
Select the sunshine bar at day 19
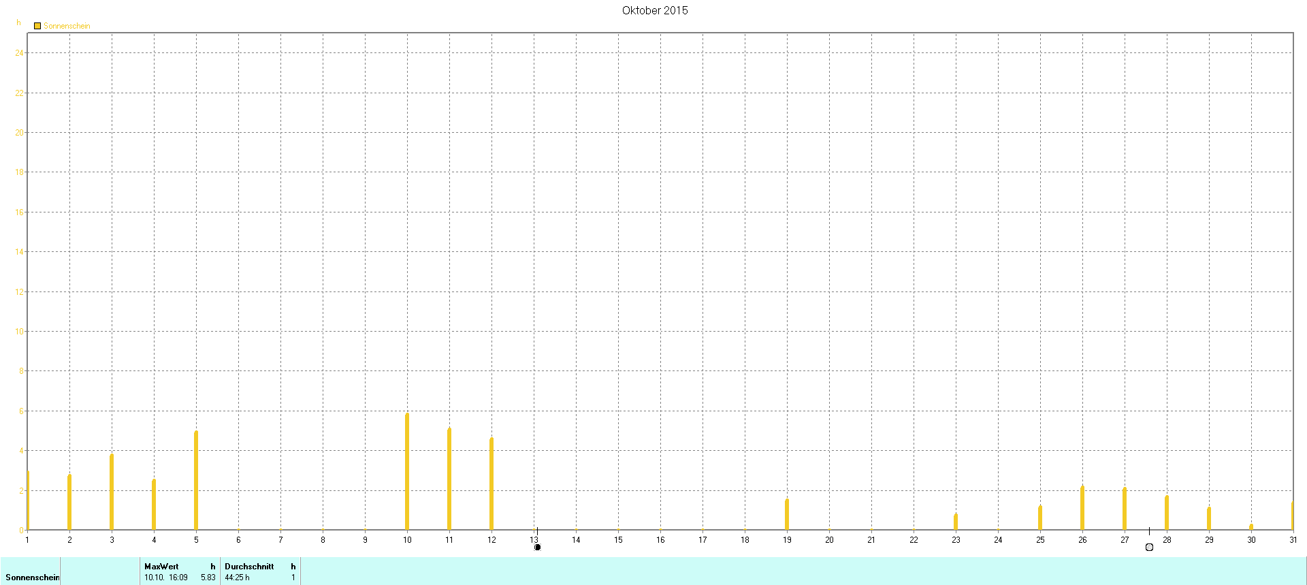(787, 514)
